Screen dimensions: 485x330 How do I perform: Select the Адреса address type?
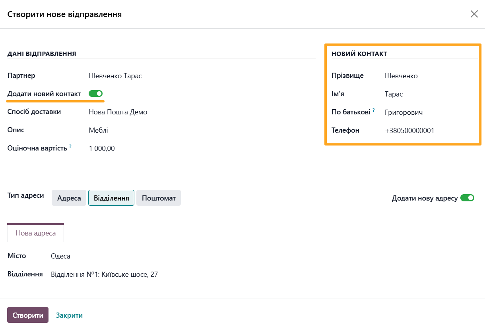69,198
